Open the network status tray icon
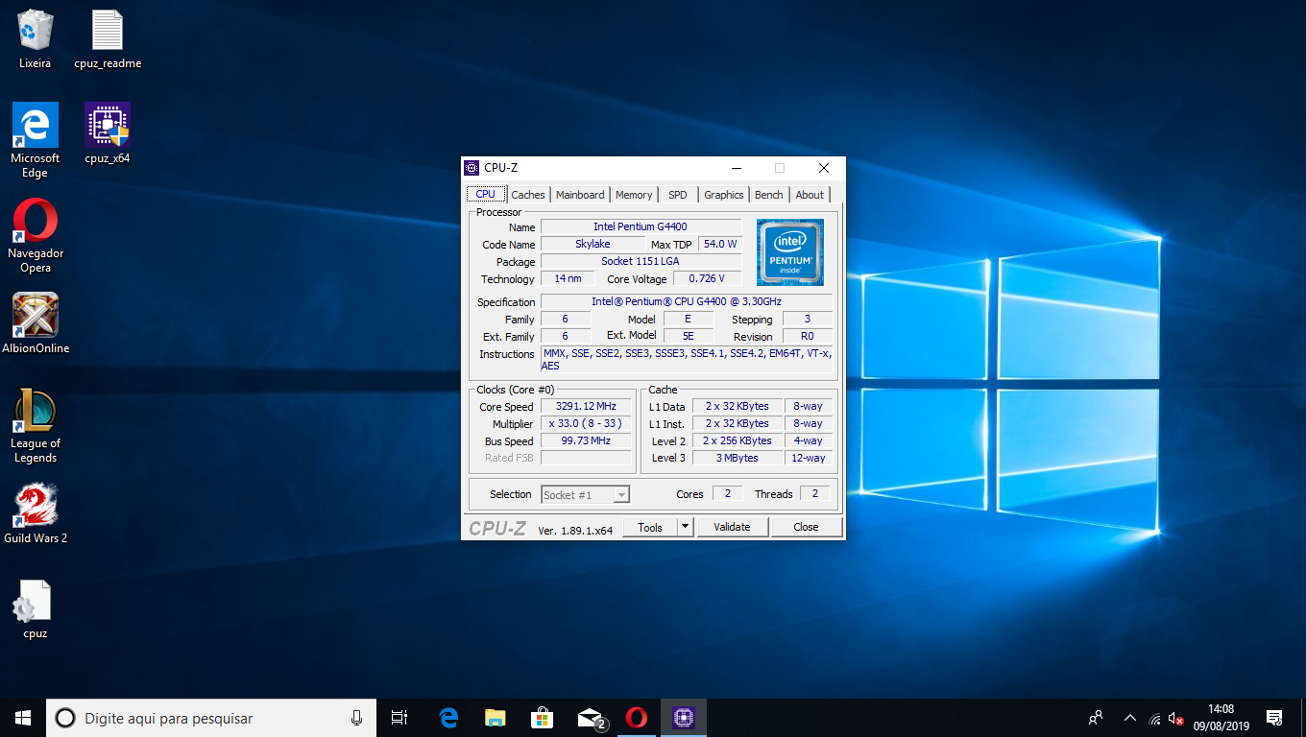Screen dimensions: 1306x737 click(1154, 719)
